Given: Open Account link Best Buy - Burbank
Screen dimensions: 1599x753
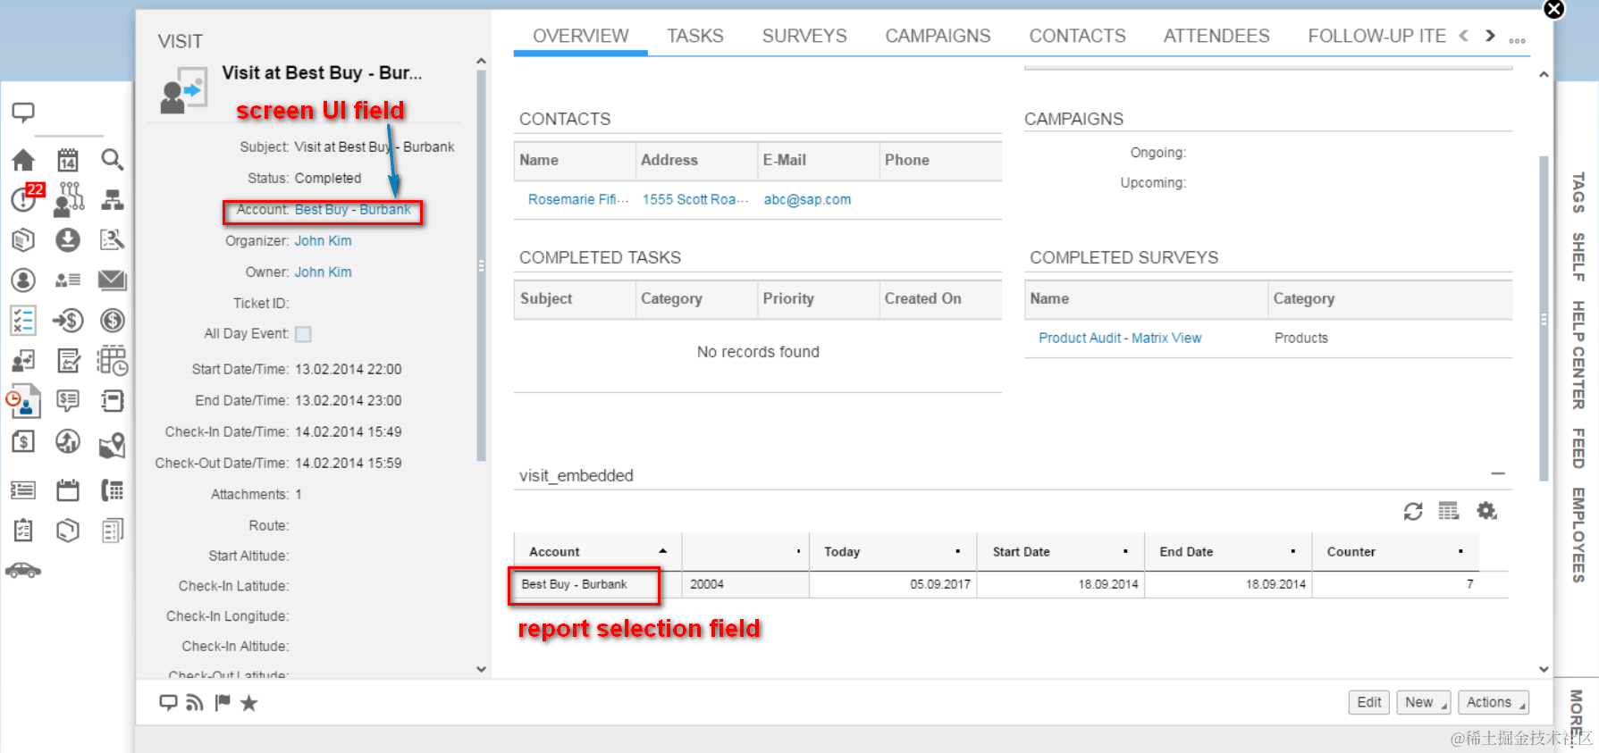Looking at the screenshot, I should (x=353, y=210).
